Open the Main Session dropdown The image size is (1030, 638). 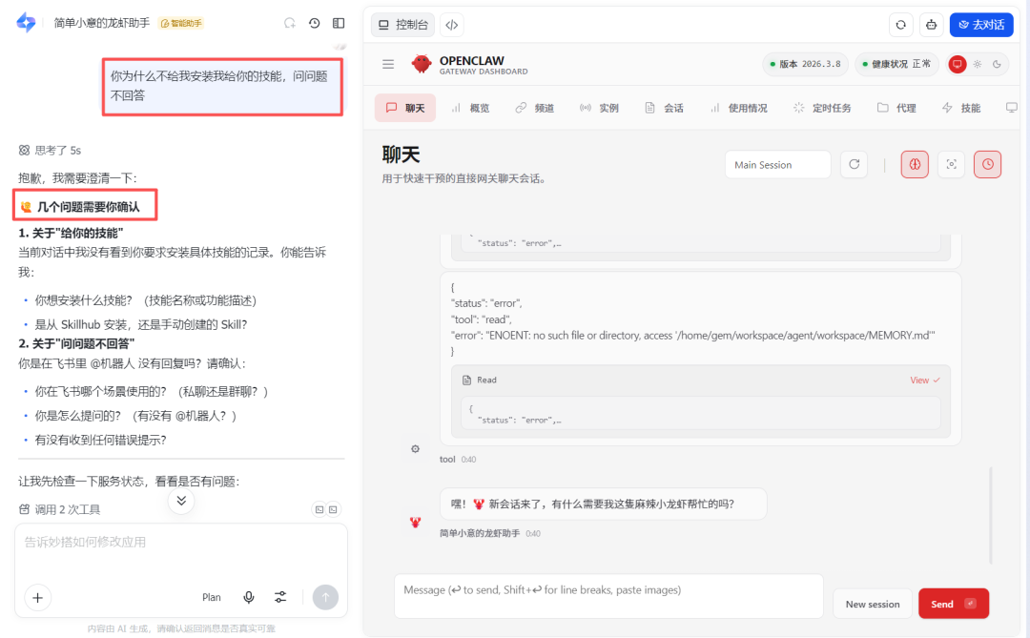(x=777, y=164)
